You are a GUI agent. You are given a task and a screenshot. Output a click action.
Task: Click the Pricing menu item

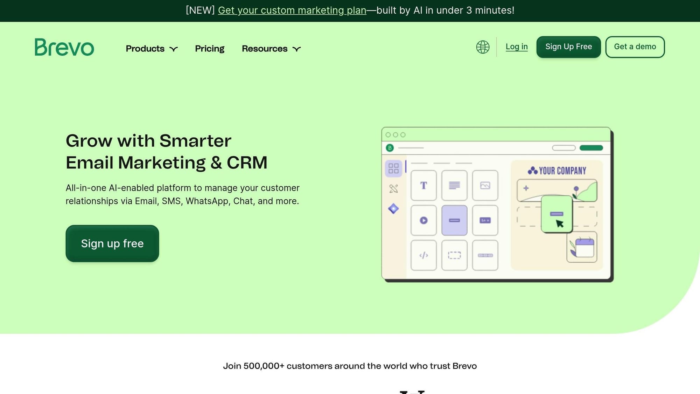click(209, 49)
